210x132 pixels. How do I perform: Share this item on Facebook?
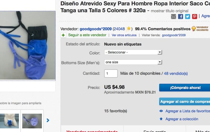[x=181, y=17]
